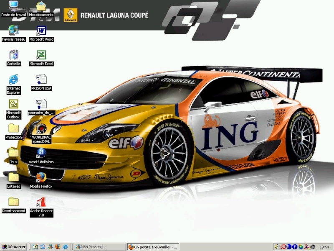Click the MSN butterfly tray icon
This screenshot has width=334, height=251.
301,247
